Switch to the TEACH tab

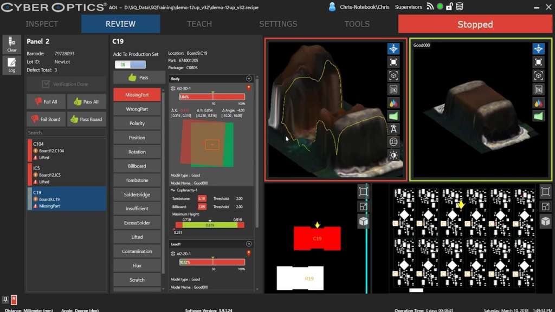tap(199, 24)
